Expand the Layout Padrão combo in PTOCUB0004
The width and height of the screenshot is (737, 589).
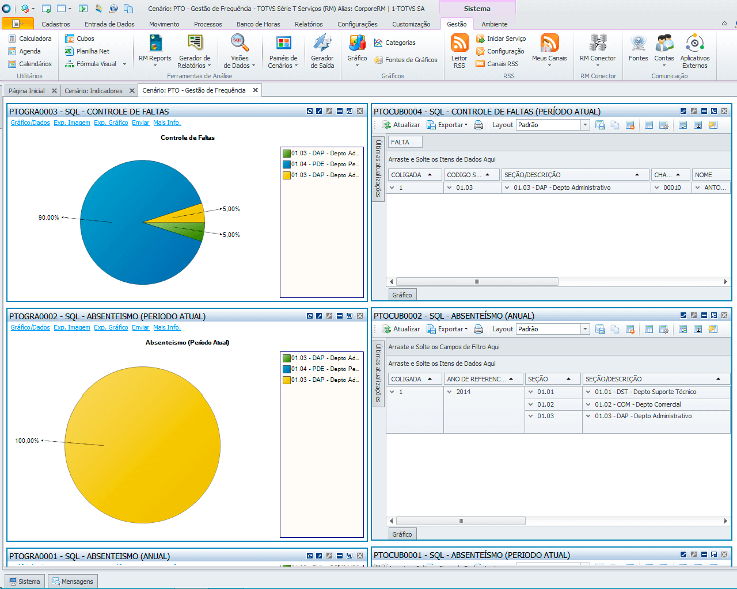coord(585,125)
